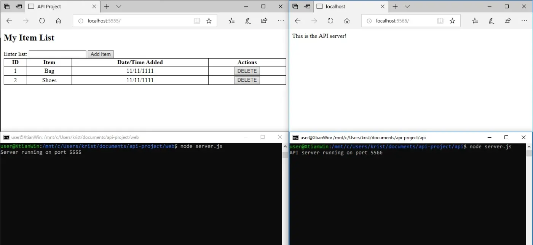Set tabs aside in API Project browser
Screen dimensions: 533x245
coord(19,6)
